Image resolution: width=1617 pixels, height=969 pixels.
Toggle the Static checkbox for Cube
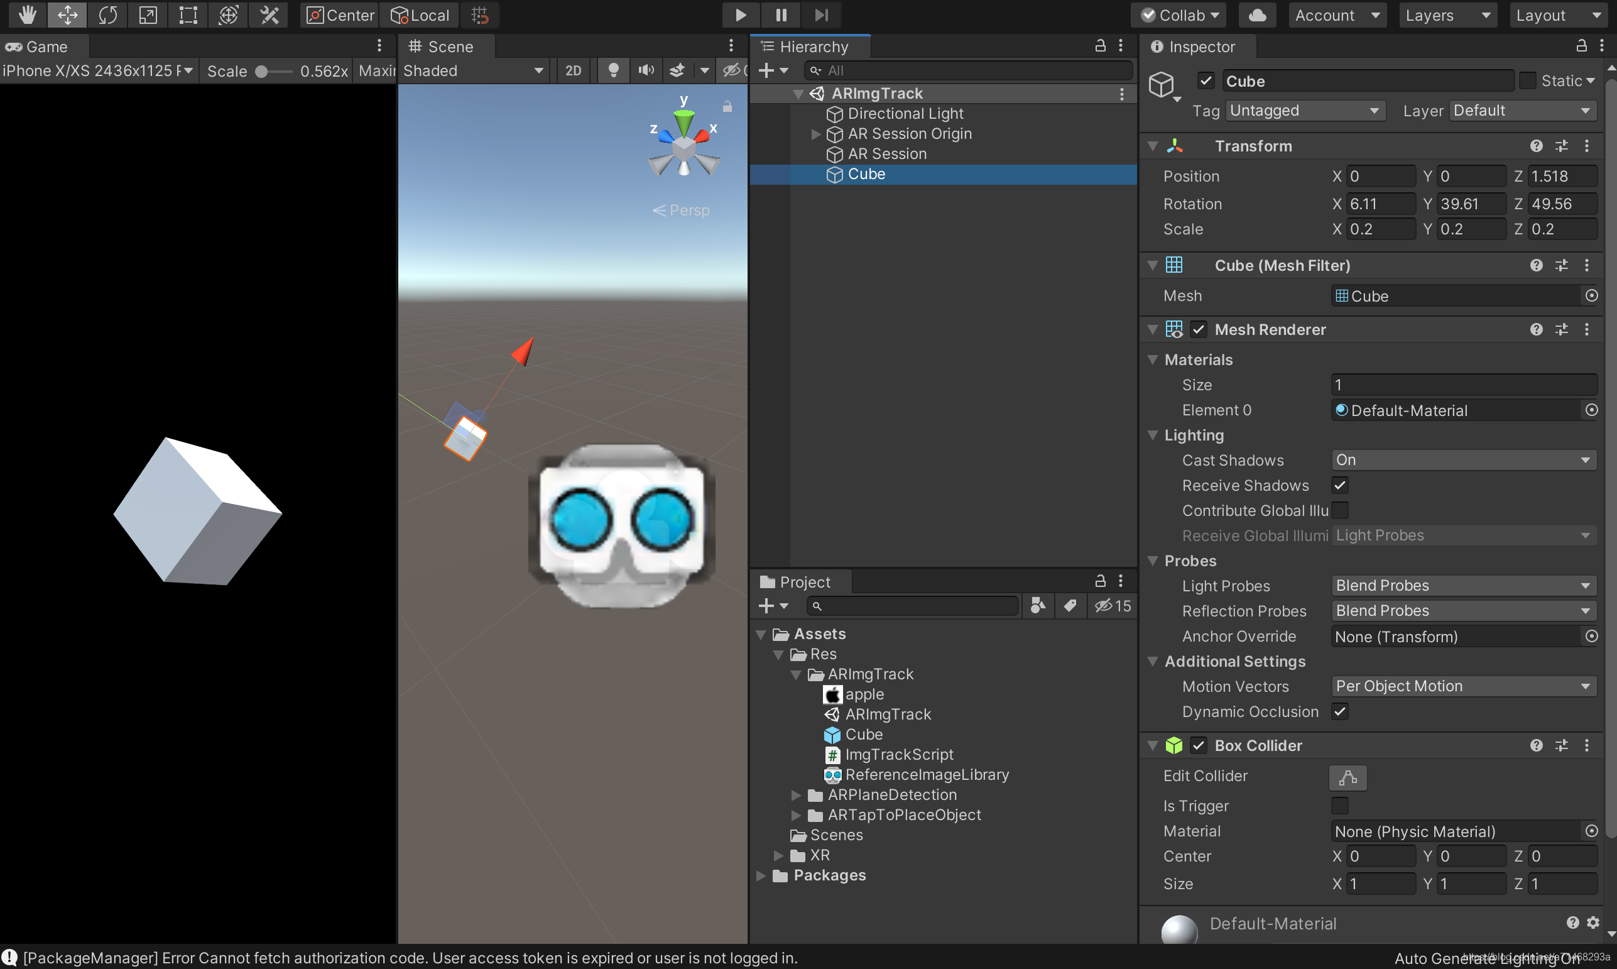(x=1528, y=80)
